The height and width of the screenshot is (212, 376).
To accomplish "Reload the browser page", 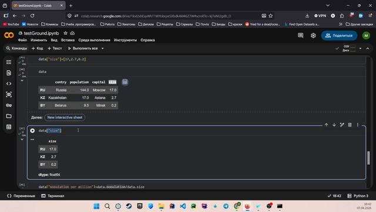I will pos(32,16).
